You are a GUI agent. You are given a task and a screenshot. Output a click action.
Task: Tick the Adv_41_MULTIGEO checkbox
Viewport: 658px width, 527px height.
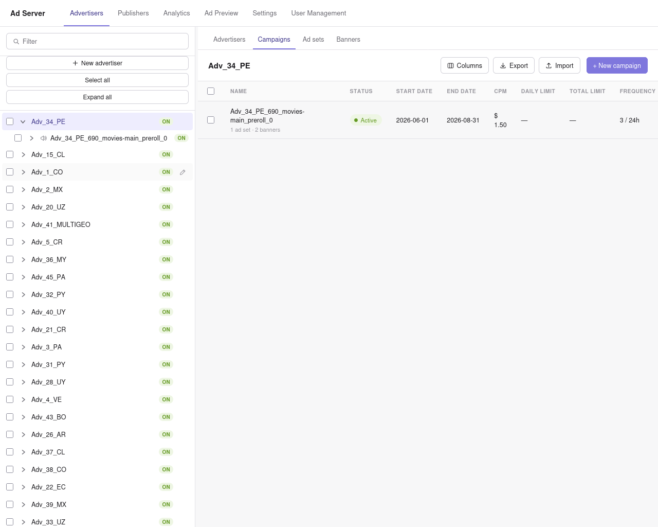[10, 225]
